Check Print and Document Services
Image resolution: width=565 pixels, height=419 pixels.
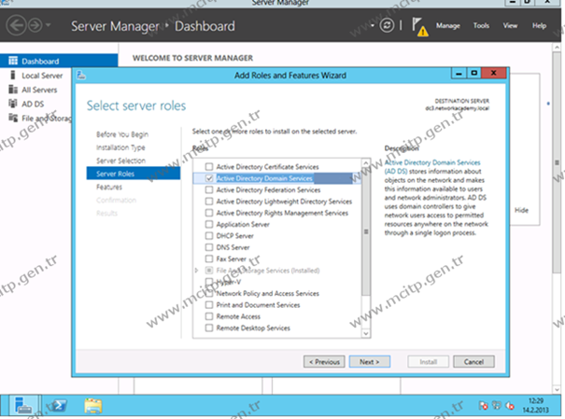click(x=209, y=305)
